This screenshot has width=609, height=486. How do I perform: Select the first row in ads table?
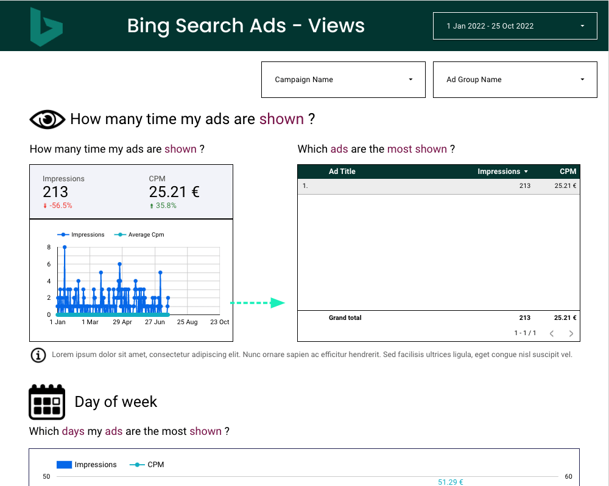coord(438,186)
